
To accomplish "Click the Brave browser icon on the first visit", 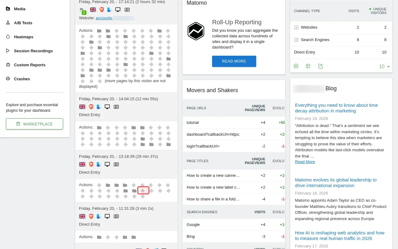I will coord(101,9).
